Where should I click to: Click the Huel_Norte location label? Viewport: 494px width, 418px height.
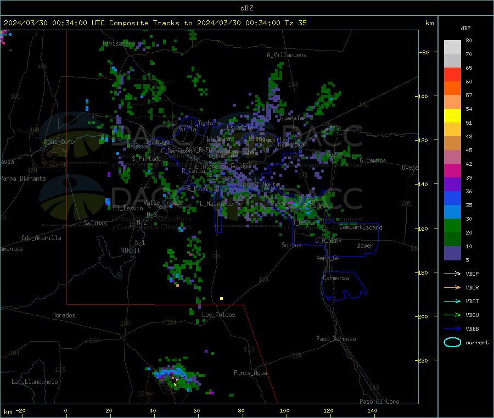point(261,185)
